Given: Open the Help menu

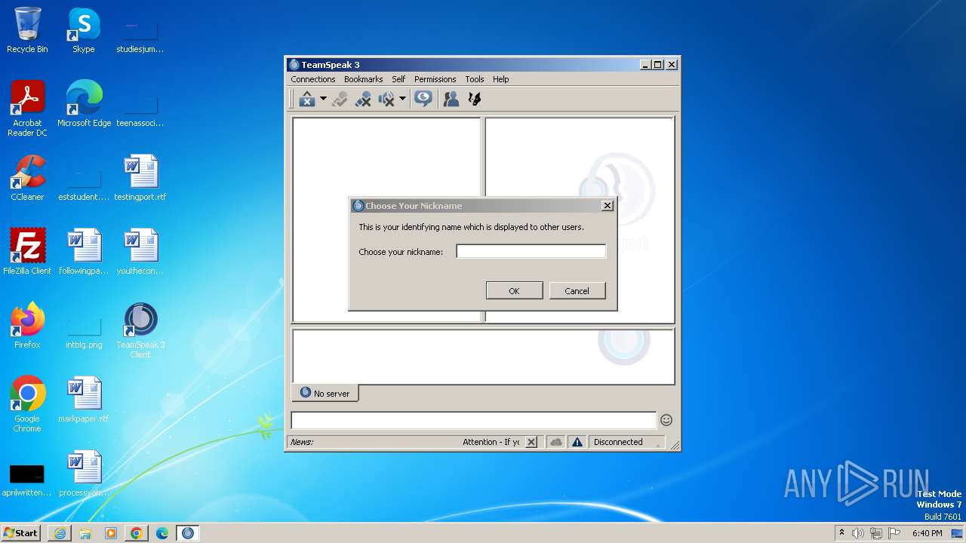Looking at the screenshot, I should (500, 79).
